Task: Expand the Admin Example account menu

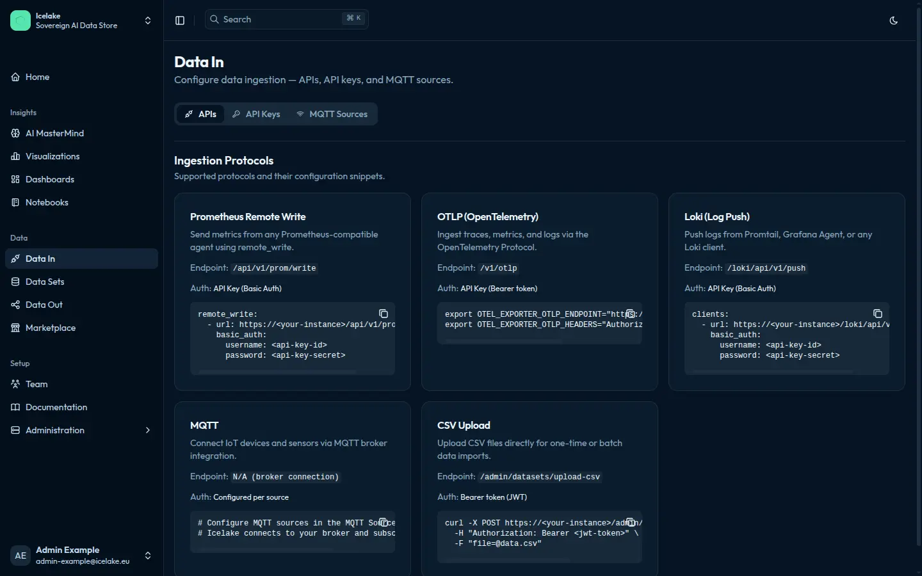Action: click(148, 556)
